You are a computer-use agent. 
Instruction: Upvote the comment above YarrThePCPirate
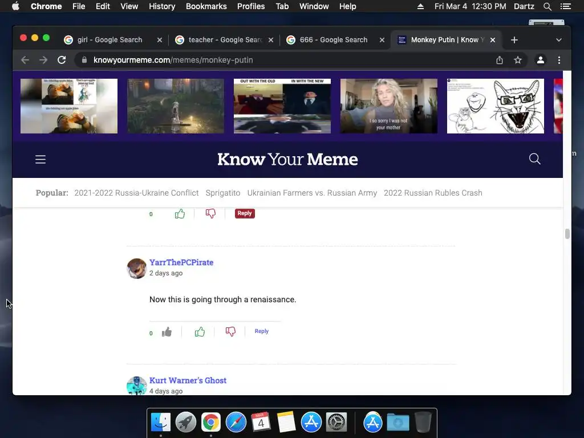coord(180,213)
